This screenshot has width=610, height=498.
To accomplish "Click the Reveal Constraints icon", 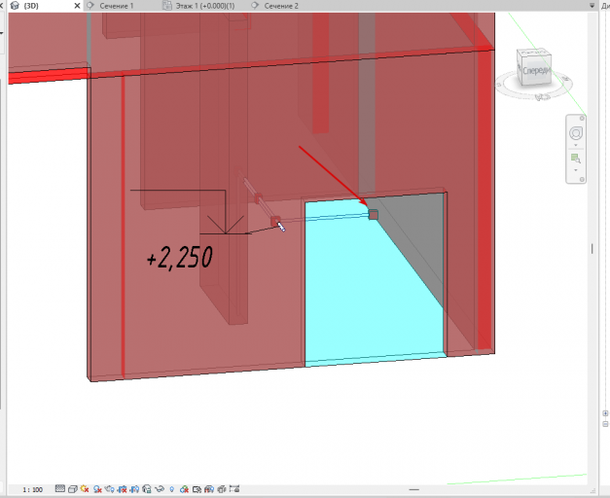I will [x=234, y=488].
